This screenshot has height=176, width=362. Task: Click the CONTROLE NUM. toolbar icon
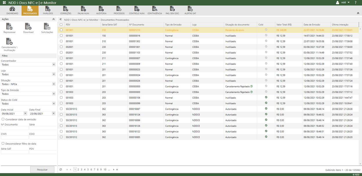[x=136, y=10]
